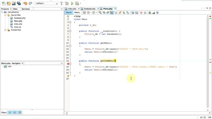Save all files with Save All icon

[x=19, y=3]
